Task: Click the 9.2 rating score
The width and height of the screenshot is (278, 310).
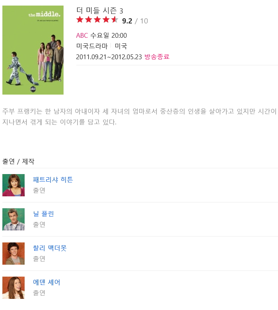Action: click(x=127, y=21)
